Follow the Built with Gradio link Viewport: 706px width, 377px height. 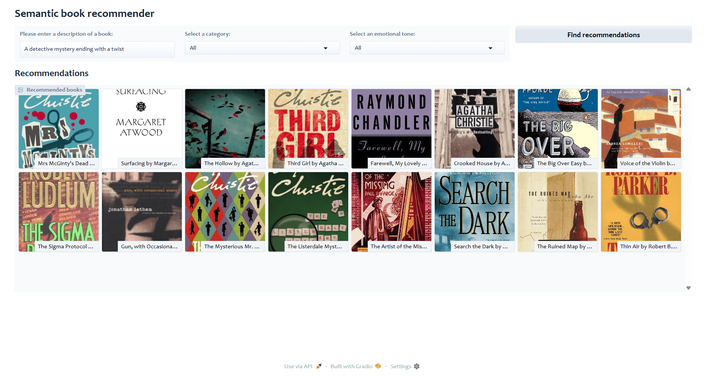(351, 366)
